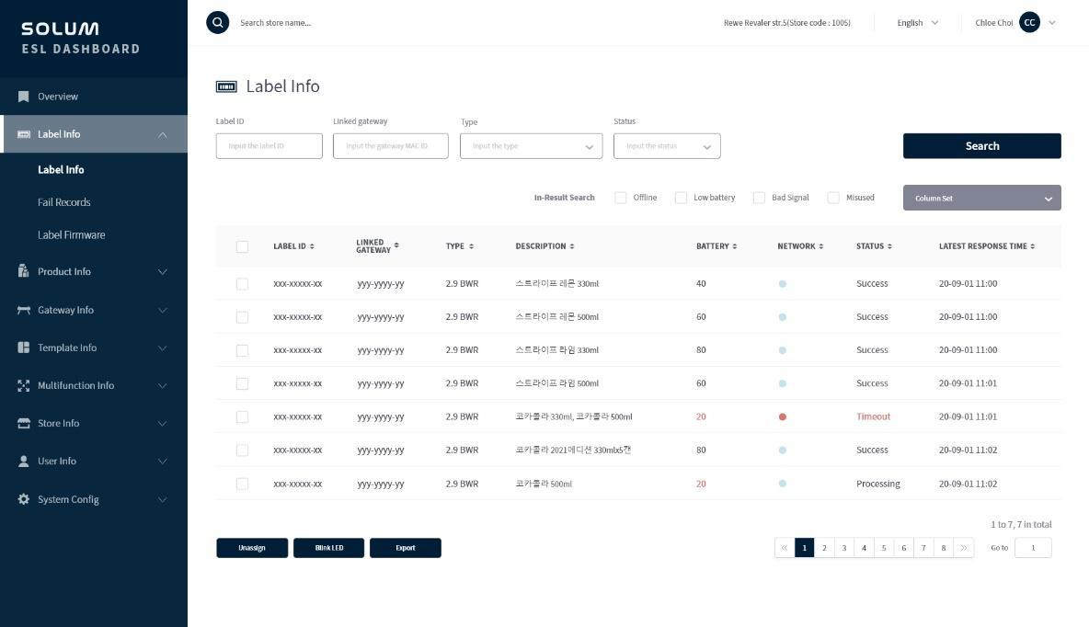The image size is (1089, 627).
Task: Click the Export button
Action: coord(405,548)
